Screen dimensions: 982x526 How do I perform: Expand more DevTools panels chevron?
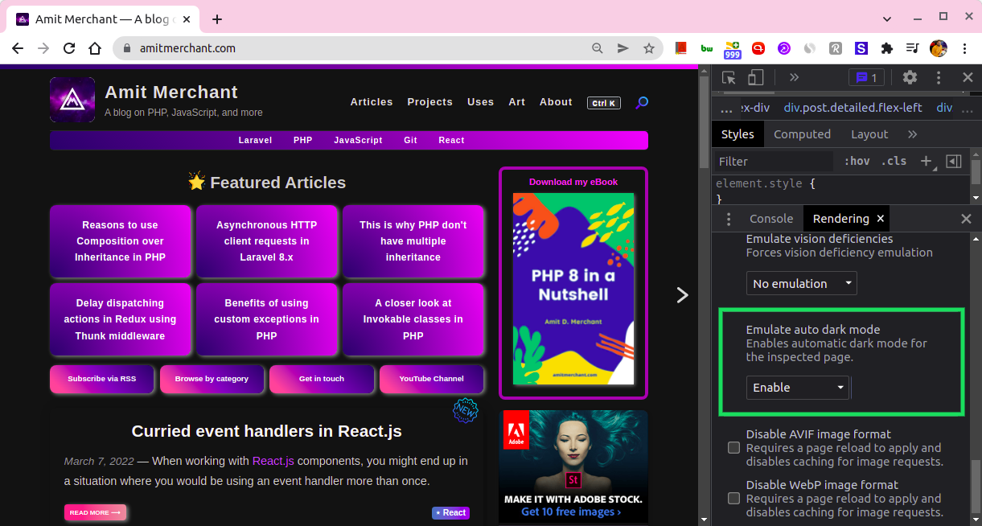(794, 77)
